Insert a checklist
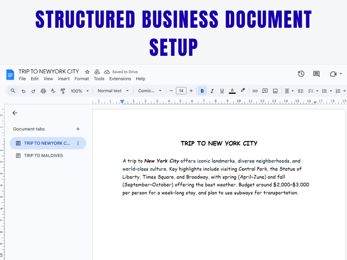 tap(311, 91)
